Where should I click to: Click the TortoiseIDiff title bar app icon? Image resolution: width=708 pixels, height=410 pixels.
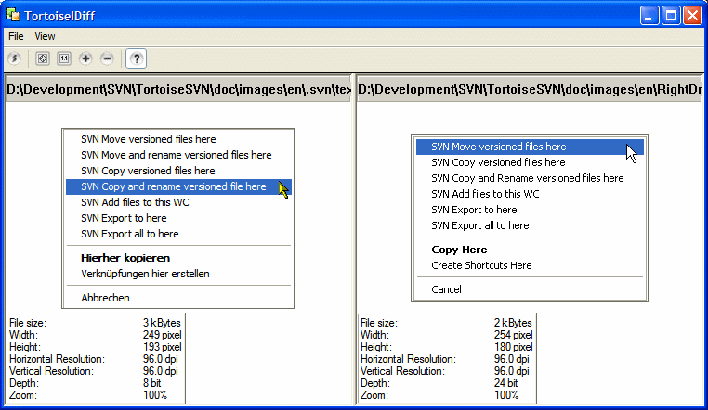15,16
